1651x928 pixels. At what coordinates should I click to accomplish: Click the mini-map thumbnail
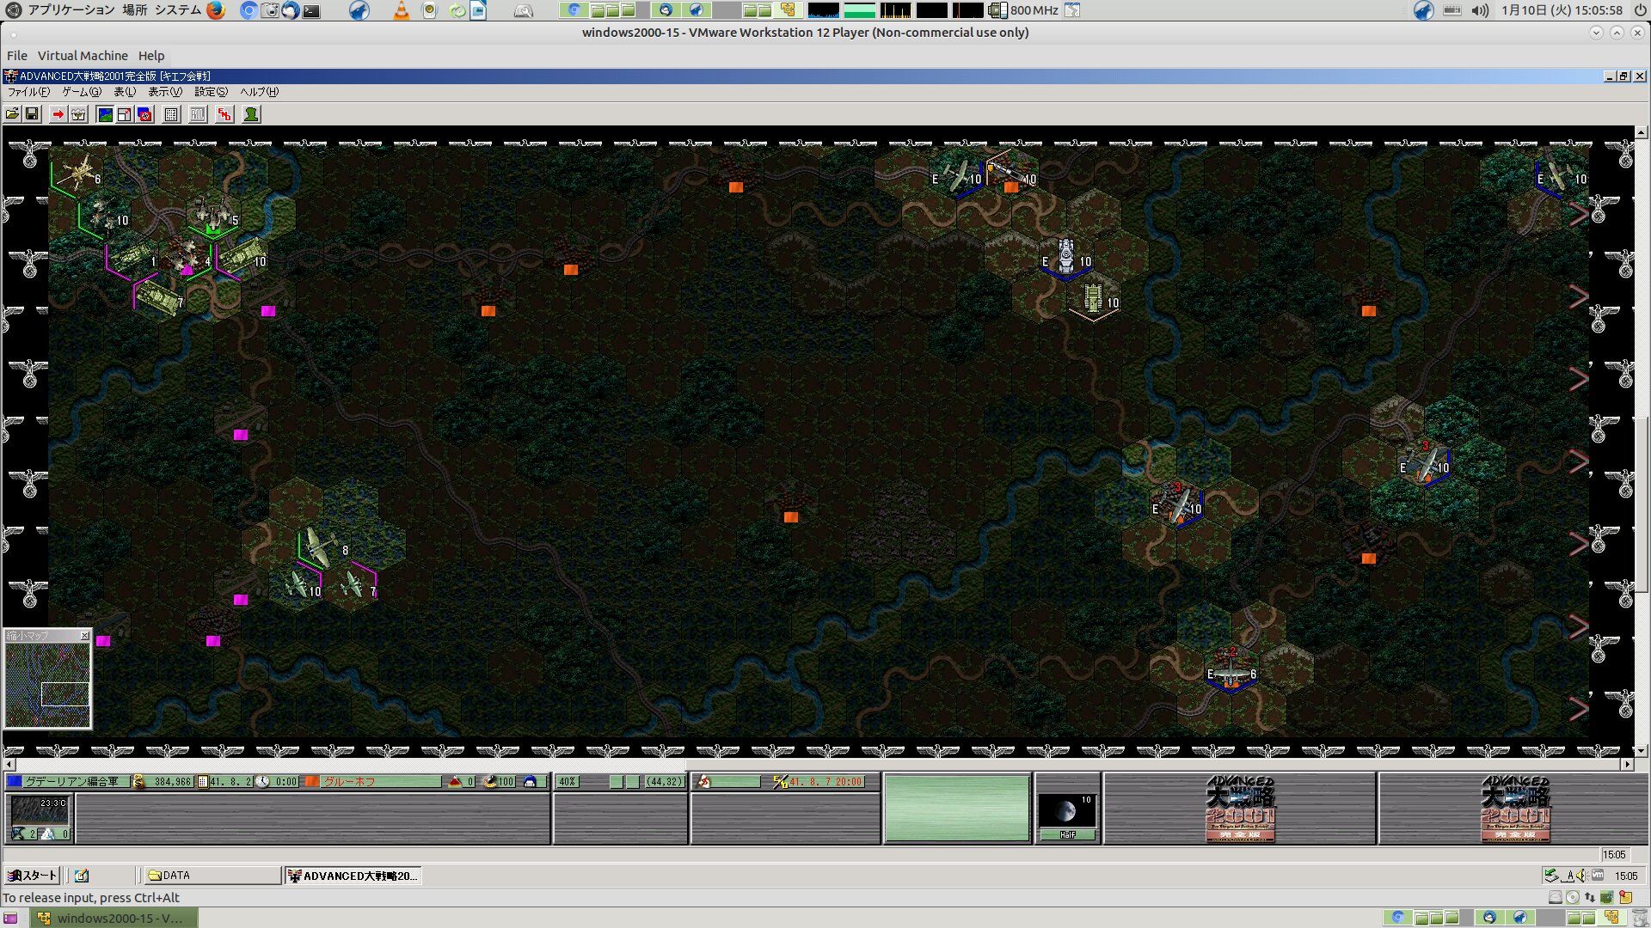(47, 685)
